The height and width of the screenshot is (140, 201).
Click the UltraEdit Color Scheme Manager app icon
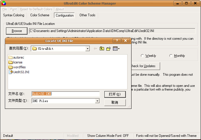tap(4, 3)
